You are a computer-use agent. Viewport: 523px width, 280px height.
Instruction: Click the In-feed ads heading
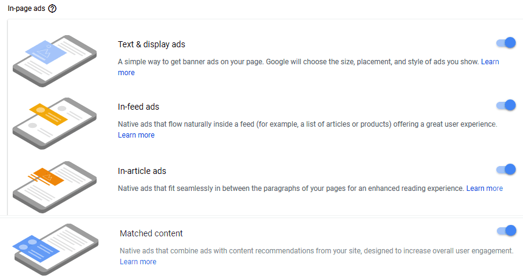click(138, 107)
